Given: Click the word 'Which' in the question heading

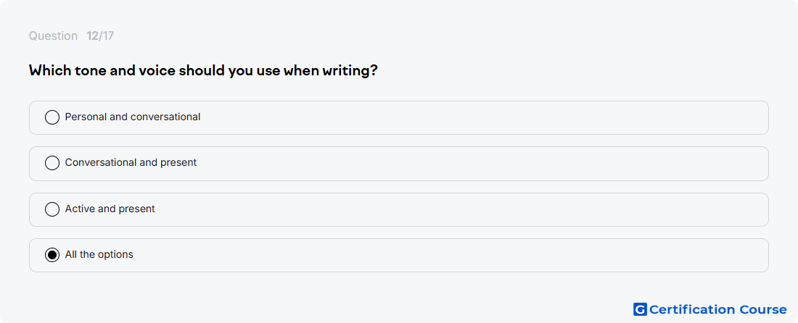Looking at the screenshot, I should (x=50, y=70).
